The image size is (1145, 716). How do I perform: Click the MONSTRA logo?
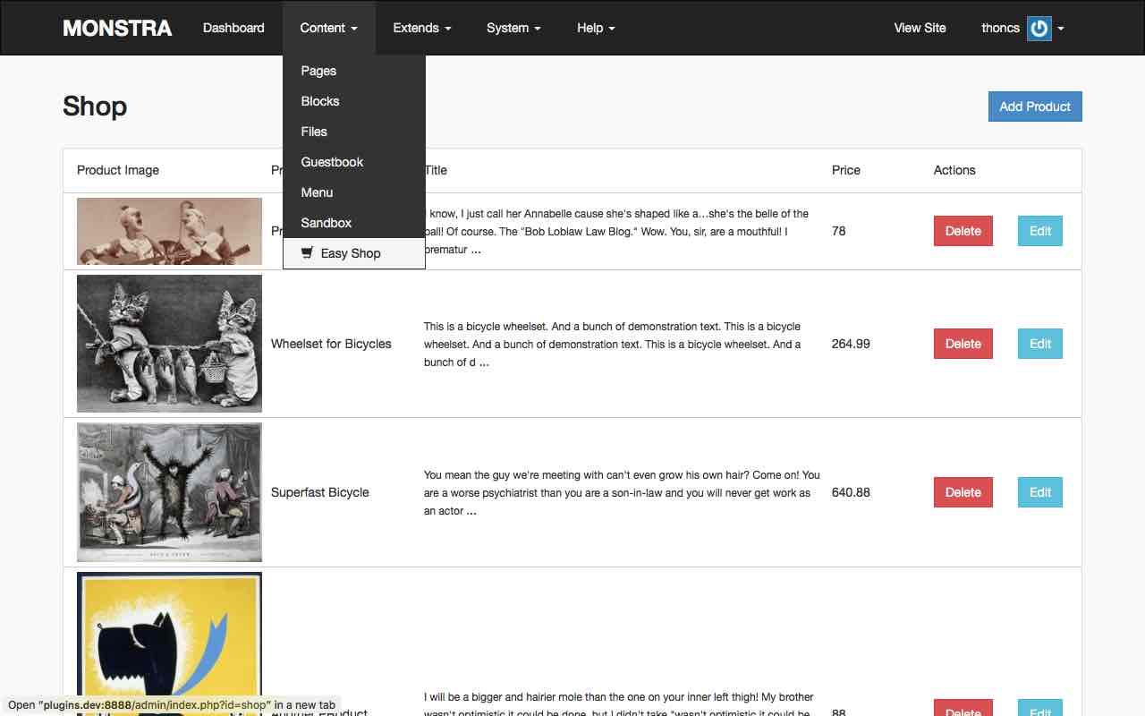pos(116,28)
